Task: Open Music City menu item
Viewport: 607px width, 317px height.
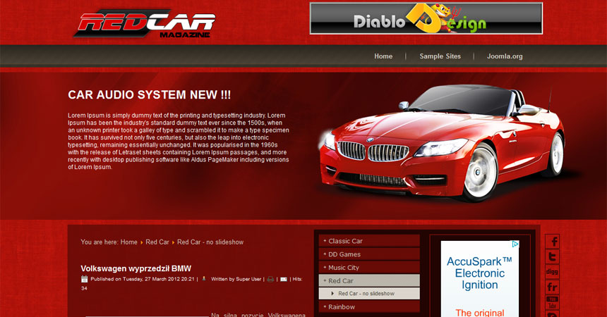Action: 369,267
